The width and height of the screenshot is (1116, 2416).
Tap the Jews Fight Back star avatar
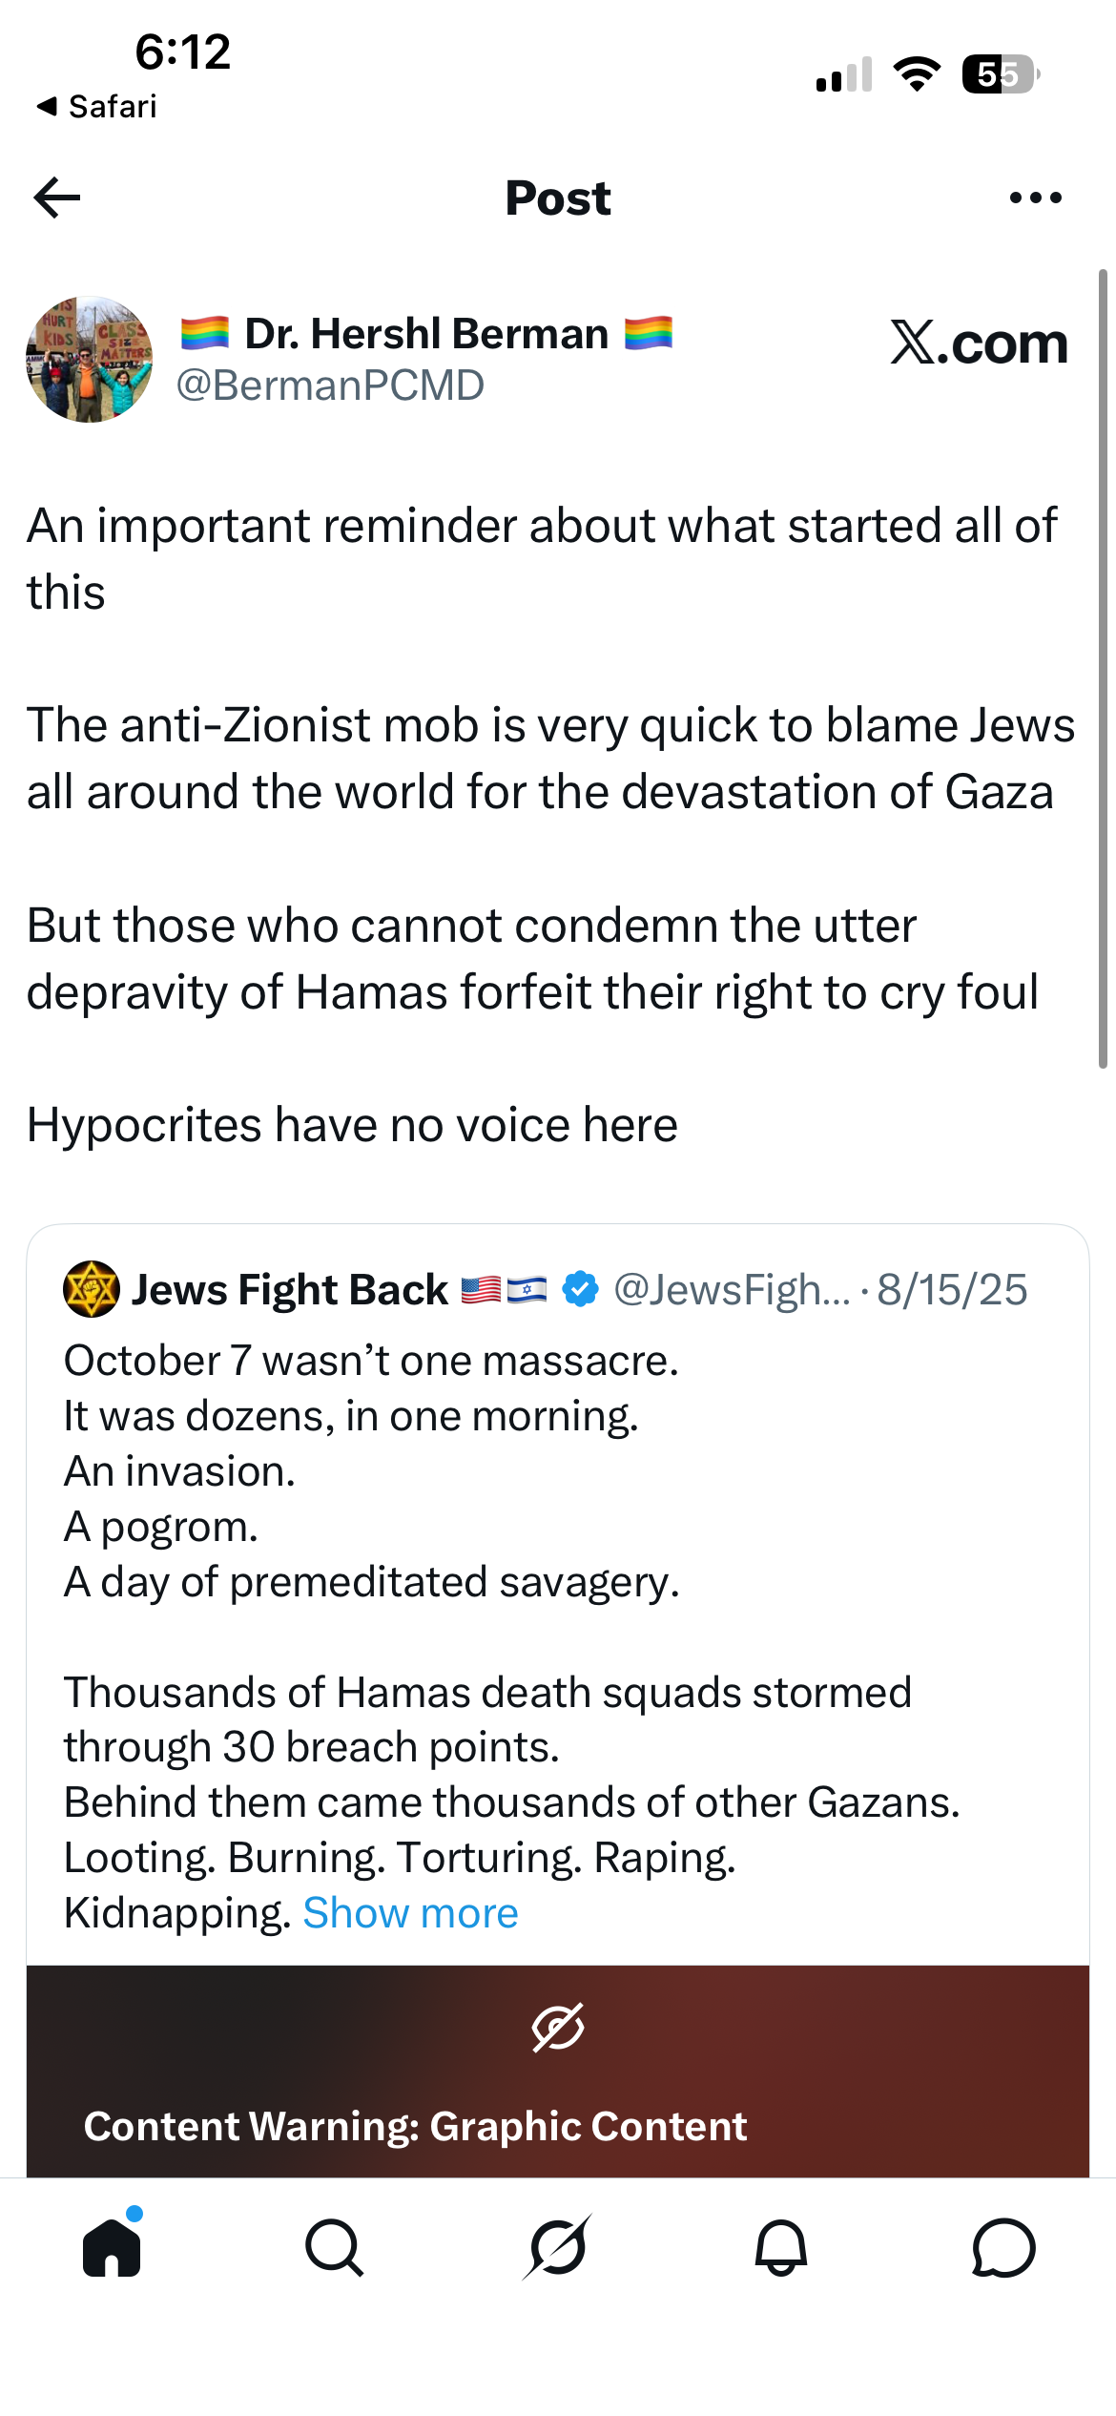[91, 1289]
